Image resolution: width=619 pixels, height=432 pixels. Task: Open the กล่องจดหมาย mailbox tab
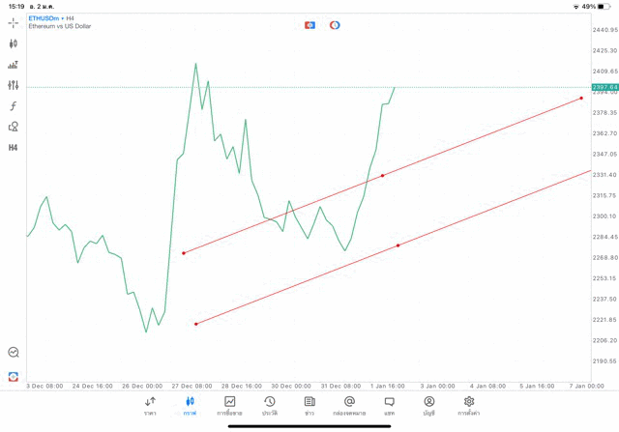pos(349,405)
